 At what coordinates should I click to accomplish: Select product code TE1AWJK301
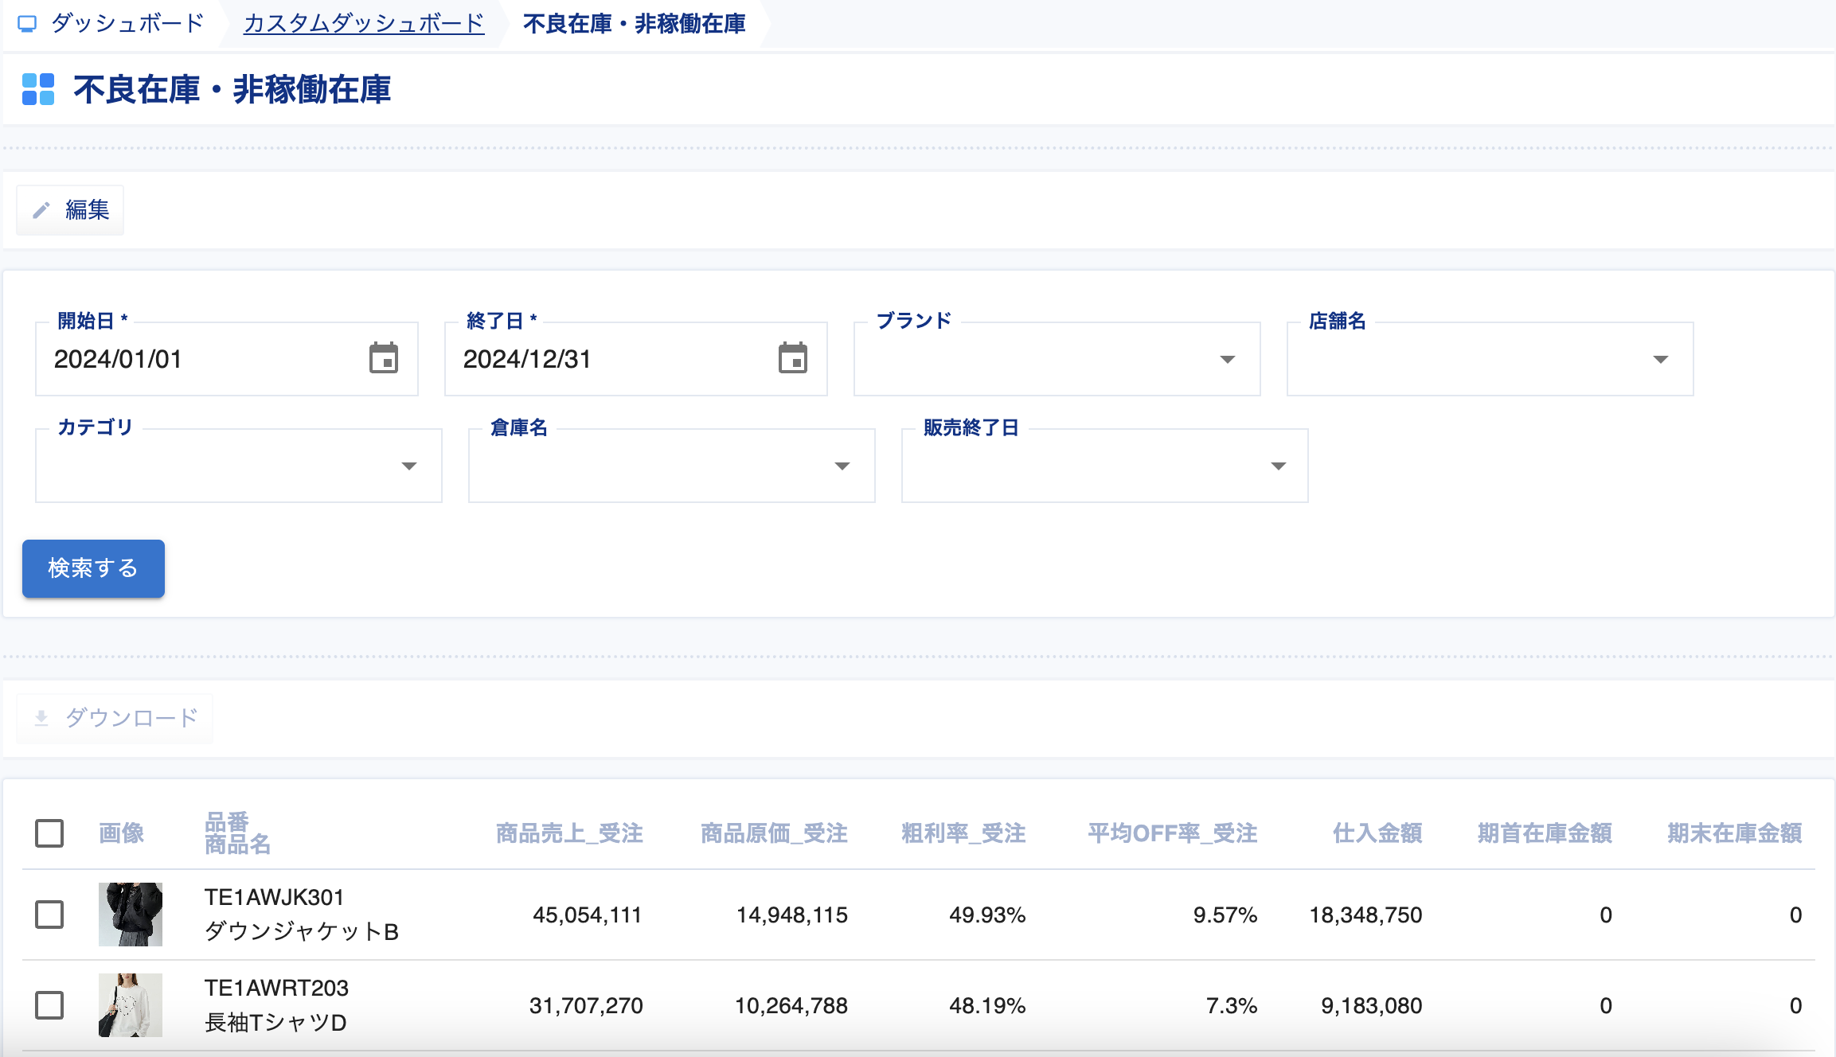[x=274, y=897]
